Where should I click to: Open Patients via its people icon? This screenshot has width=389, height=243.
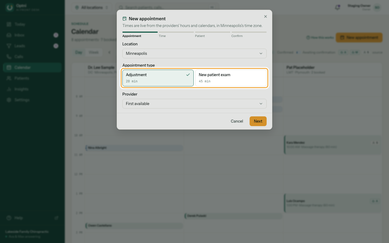pyautogui.click(x=9, y=78)
